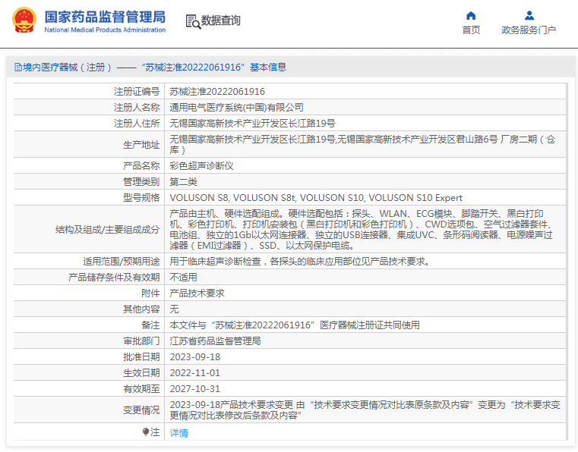This screenshot has height=452, width=578.
Task: Click the 备注 remark text
Action: [x=295, y=325]
